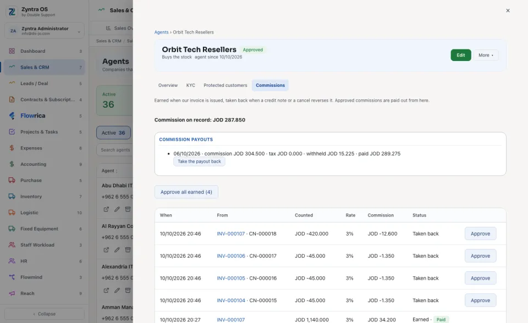This screenshot has width=528, height=323.
Task: Click the Flowmind icon in sidebar
Action: coord(12,277)
